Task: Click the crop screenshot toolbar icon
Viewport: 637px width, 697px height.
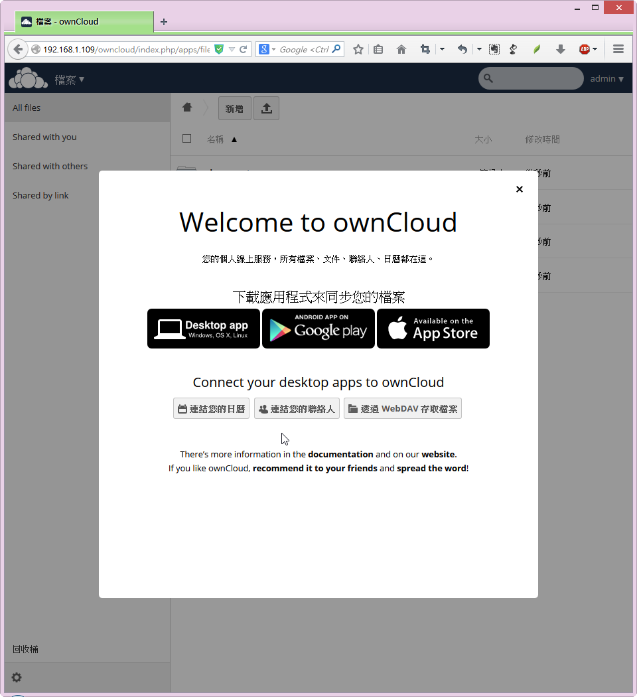Action: 425,49
